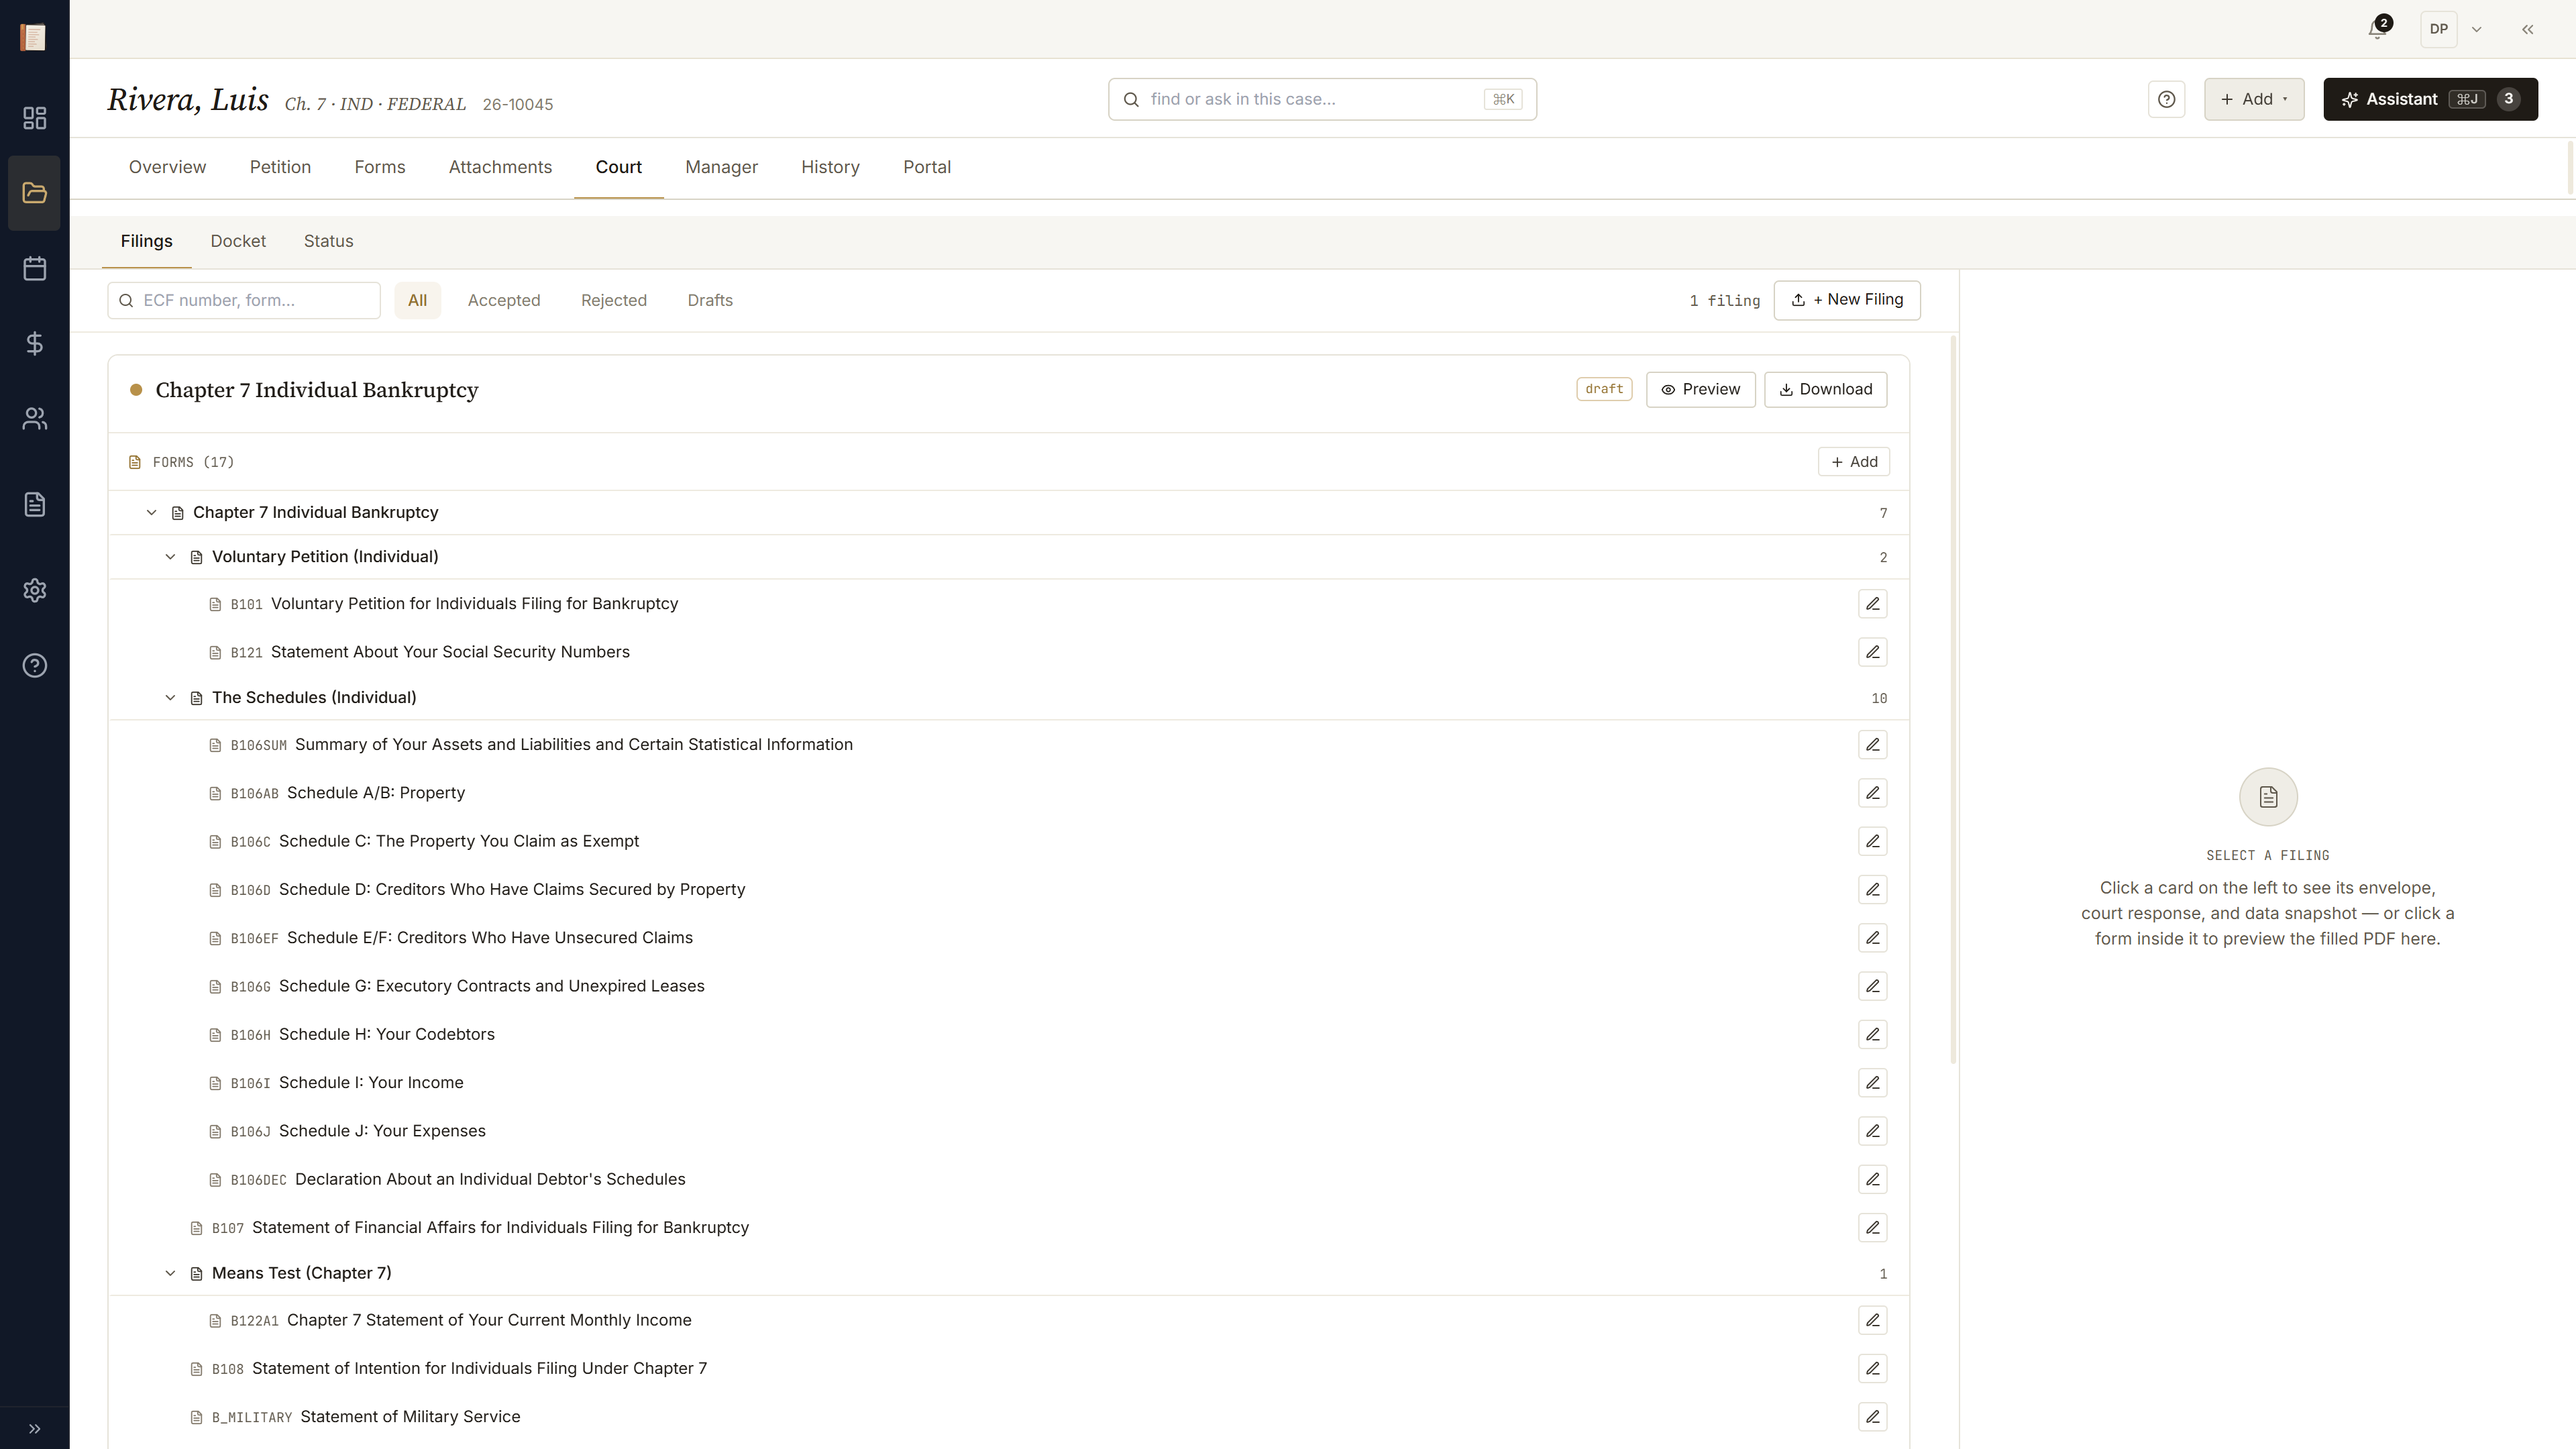Open the cases folder icon in sidebar
Screen dimensions: 2576x1449
tap(34, 193)
